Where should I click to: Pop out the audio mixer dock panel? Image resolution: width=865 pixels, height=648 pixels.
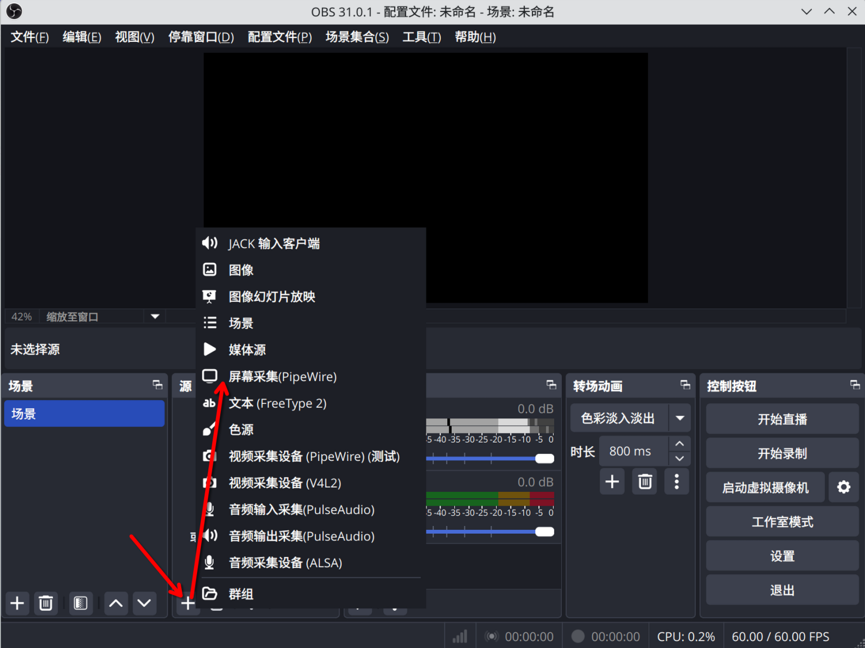click(x=551, y=385)
